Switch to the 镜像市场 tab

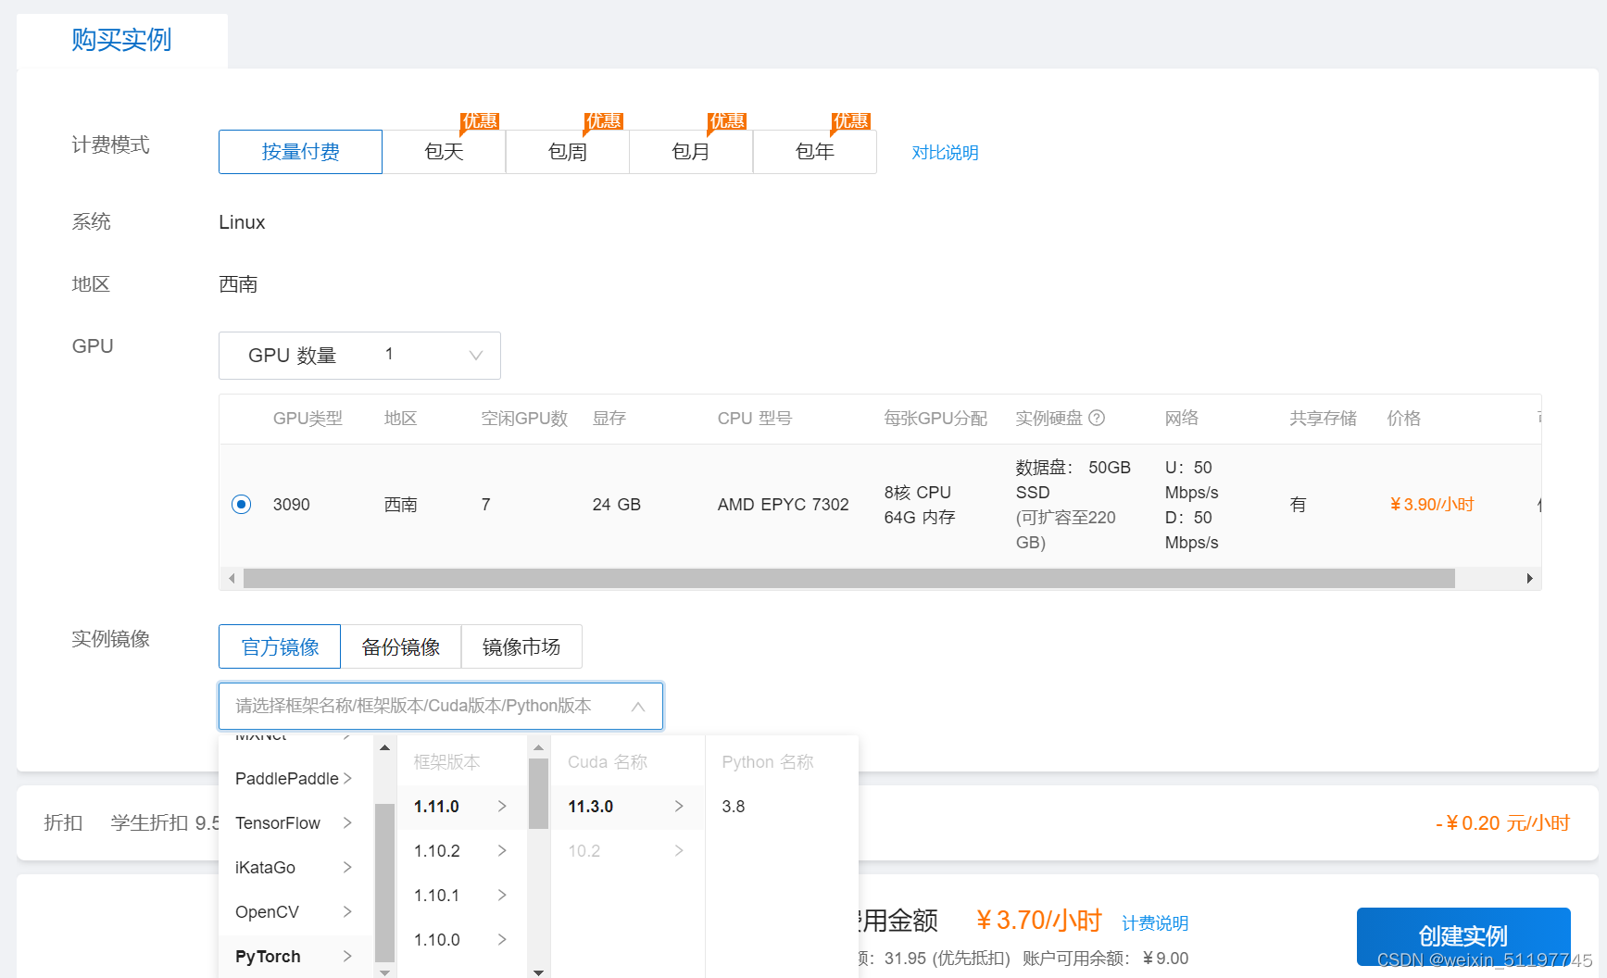point(521,646)
